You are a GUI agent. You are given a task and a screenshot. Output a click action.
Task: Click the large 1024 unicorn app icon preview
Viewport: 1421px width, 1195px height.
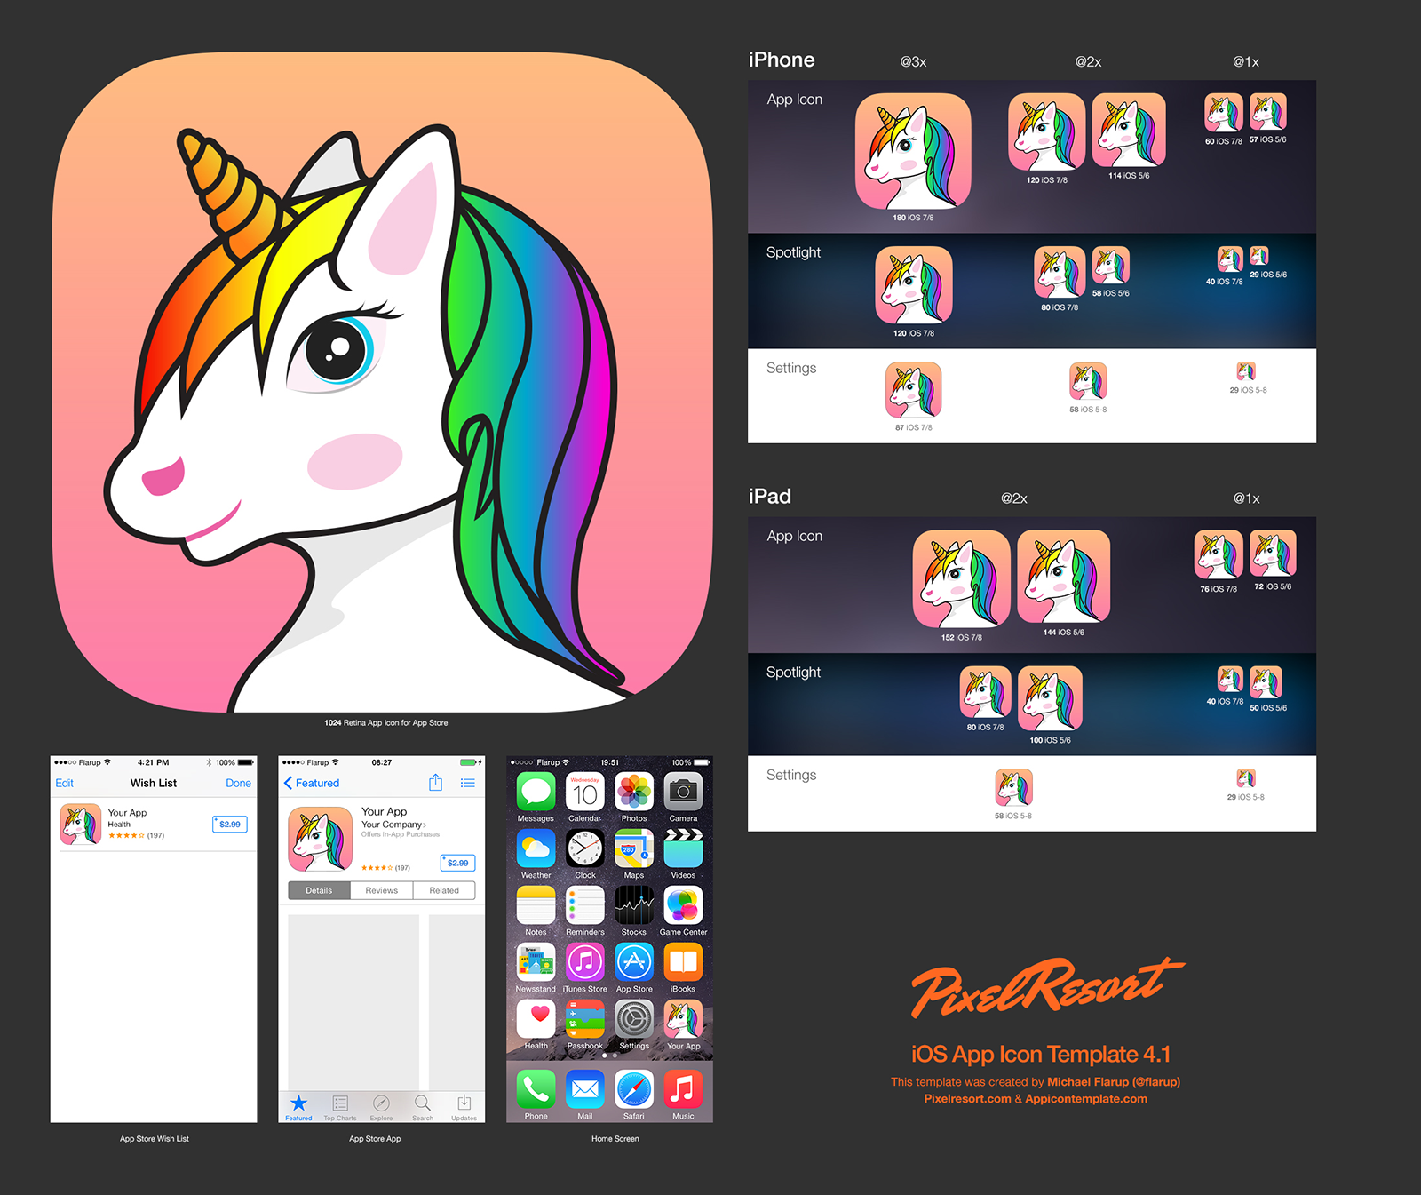coord(382,382)
